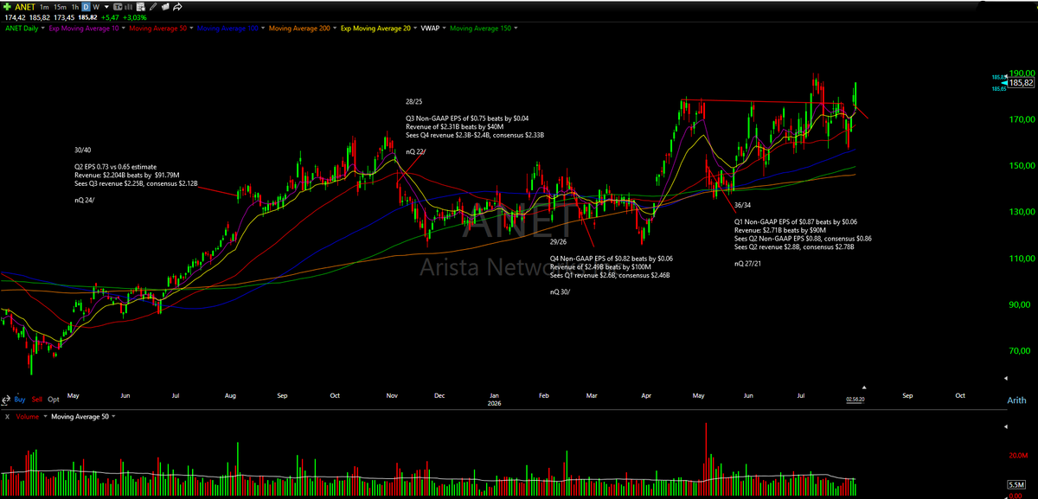Image resolution: width=1038 pixels, height=499 pixels.
Task: Select the Weekly (W) timeframe
Action: pos(96,7)
